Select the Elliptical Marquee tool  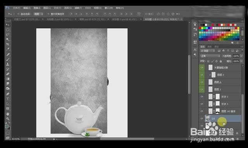pyautogui.click(x=8, y=30)
